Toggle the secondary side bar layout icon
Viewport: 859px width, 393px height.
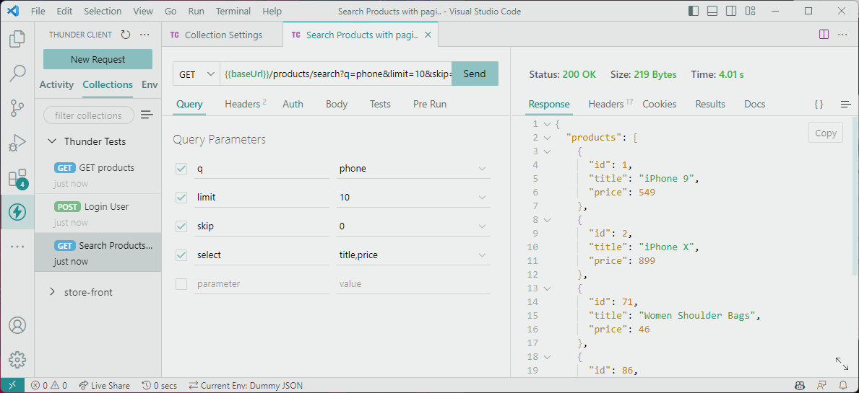tap(731, 11)
